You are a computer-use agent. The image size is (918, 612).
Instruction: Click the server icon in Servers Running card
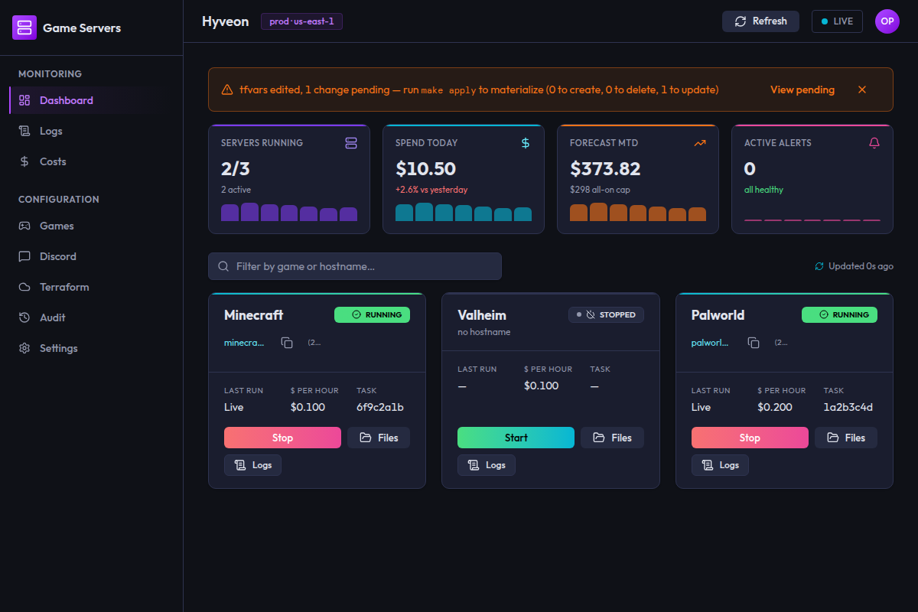351,143
